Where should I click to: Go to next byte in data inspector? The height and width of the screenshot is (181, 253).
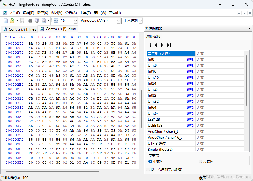tap(162, 45)
